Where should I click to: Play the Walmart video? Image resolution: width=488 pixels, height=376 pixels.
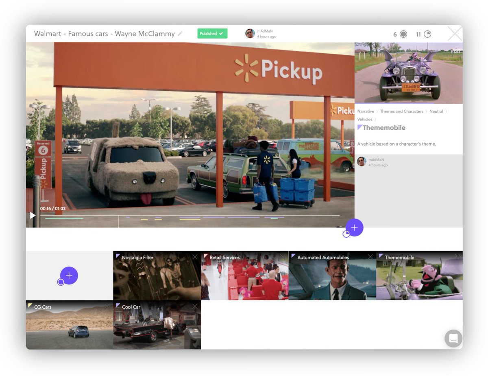click(x=33, y=215)
